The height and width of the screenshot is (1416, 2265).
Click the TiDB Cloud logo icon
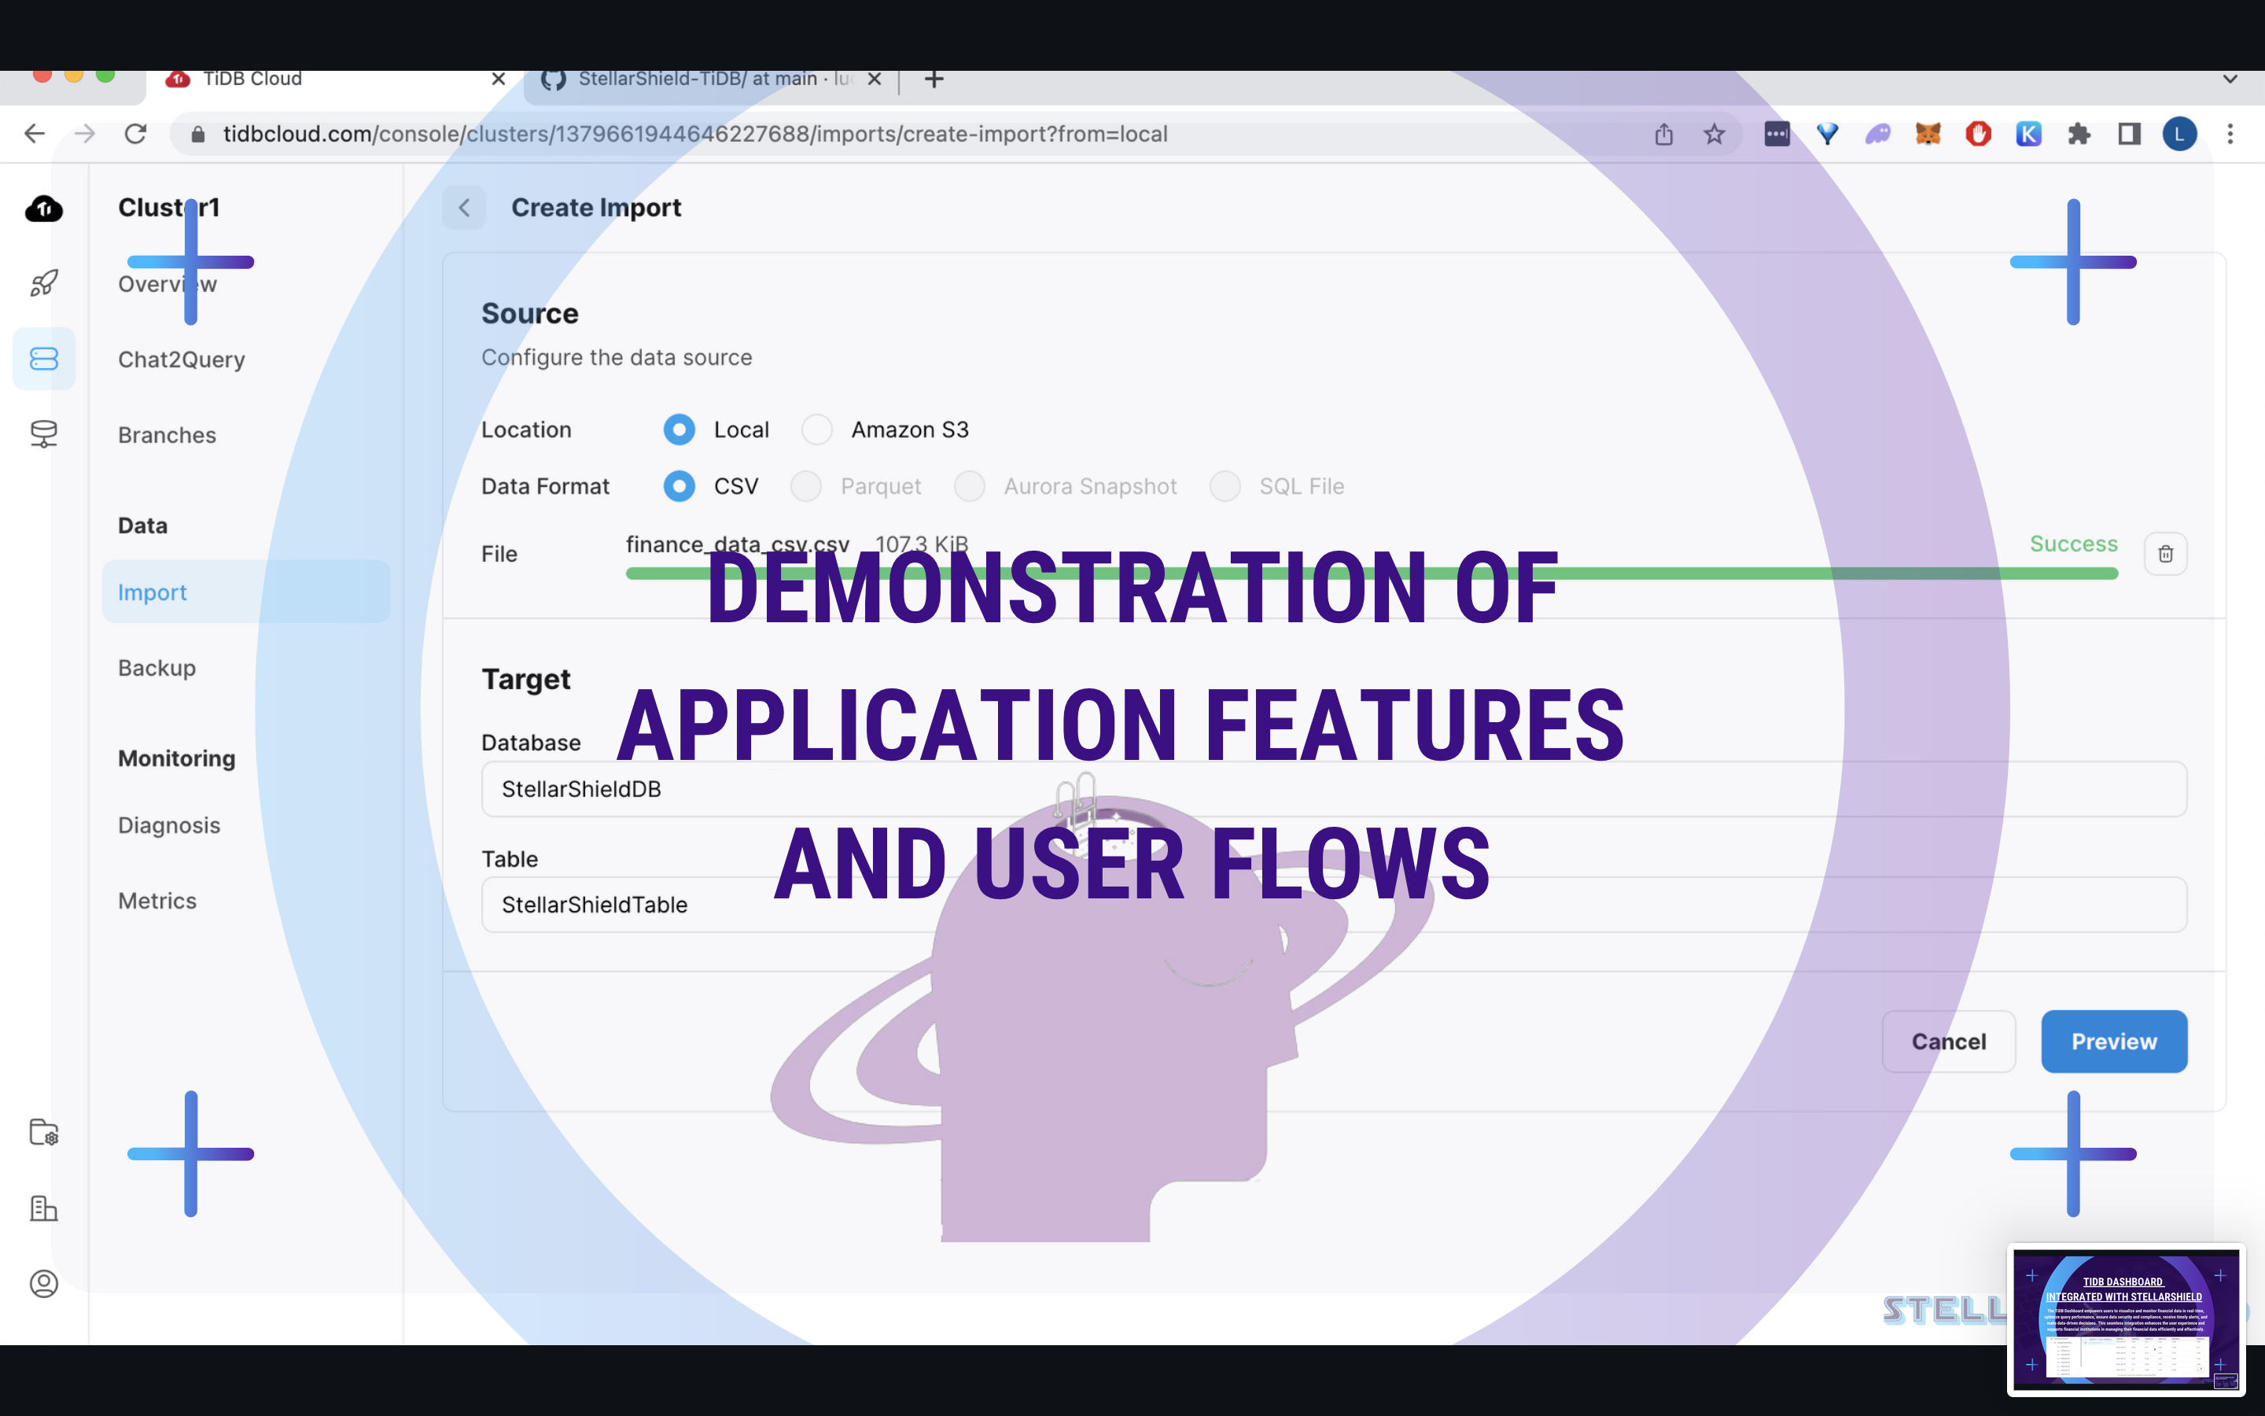click(43, 208)
